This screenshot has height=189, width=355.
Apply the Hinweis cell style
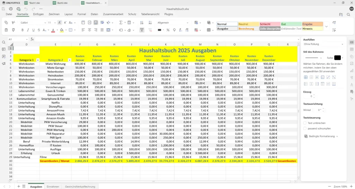pos(312,29)
